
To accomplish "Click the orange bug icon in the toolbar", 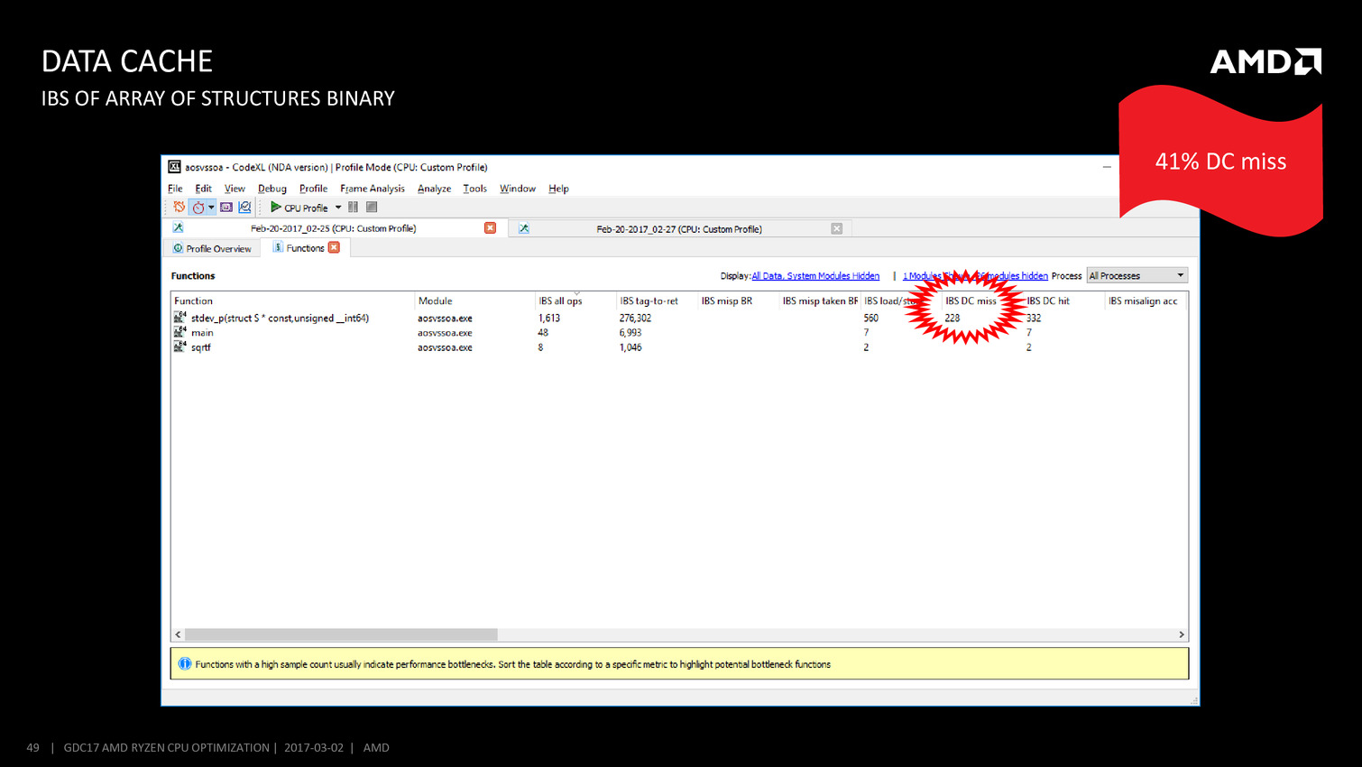I will pyautogui.click(x=179, y=208).
